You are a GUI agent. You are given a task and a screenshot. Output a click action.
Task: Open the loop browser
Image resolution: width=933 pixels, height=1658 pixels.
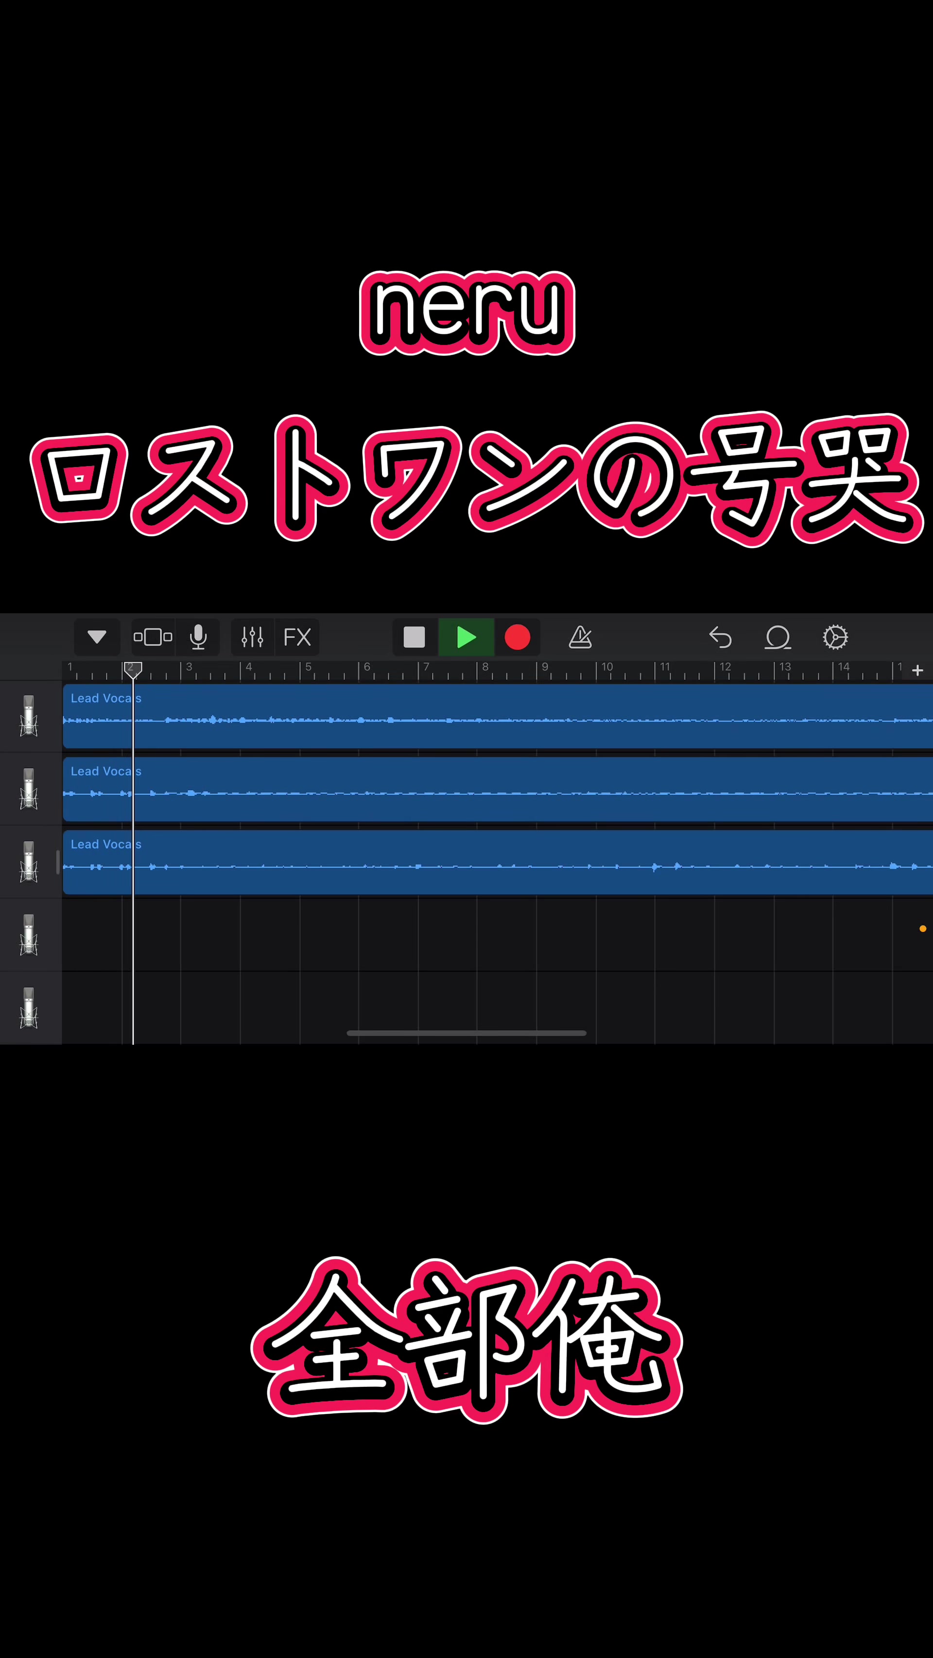(778, 637)
